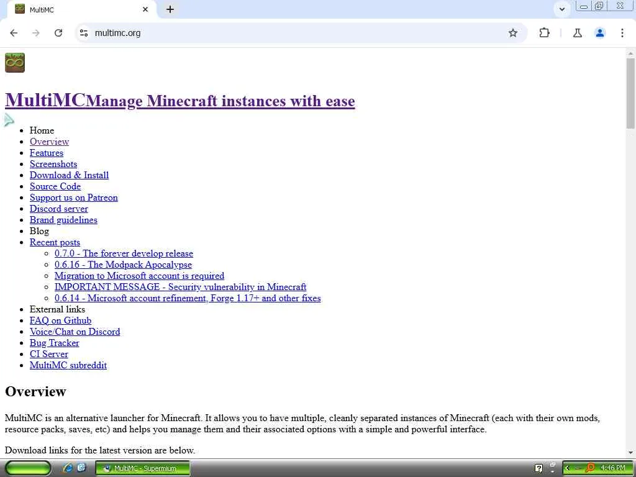Open MultiMC Manage Minecraft instances heading link
Image resolution: width=636 pixels, height=477 pixels.
click(x=179, y=100)
